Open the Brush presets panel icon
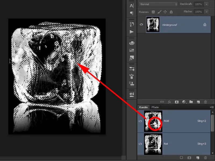 (132, 69)
